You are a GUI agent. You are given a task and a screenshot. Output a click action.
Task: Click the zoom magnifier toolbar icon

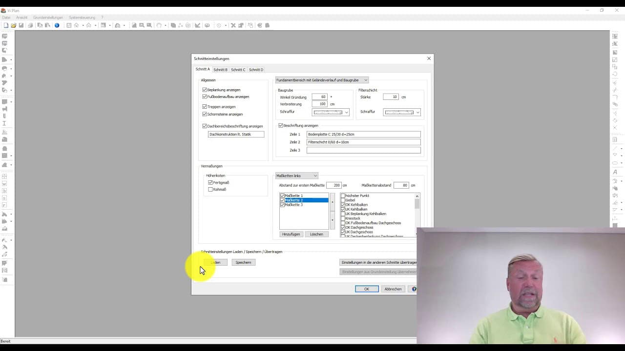(142, 25)
